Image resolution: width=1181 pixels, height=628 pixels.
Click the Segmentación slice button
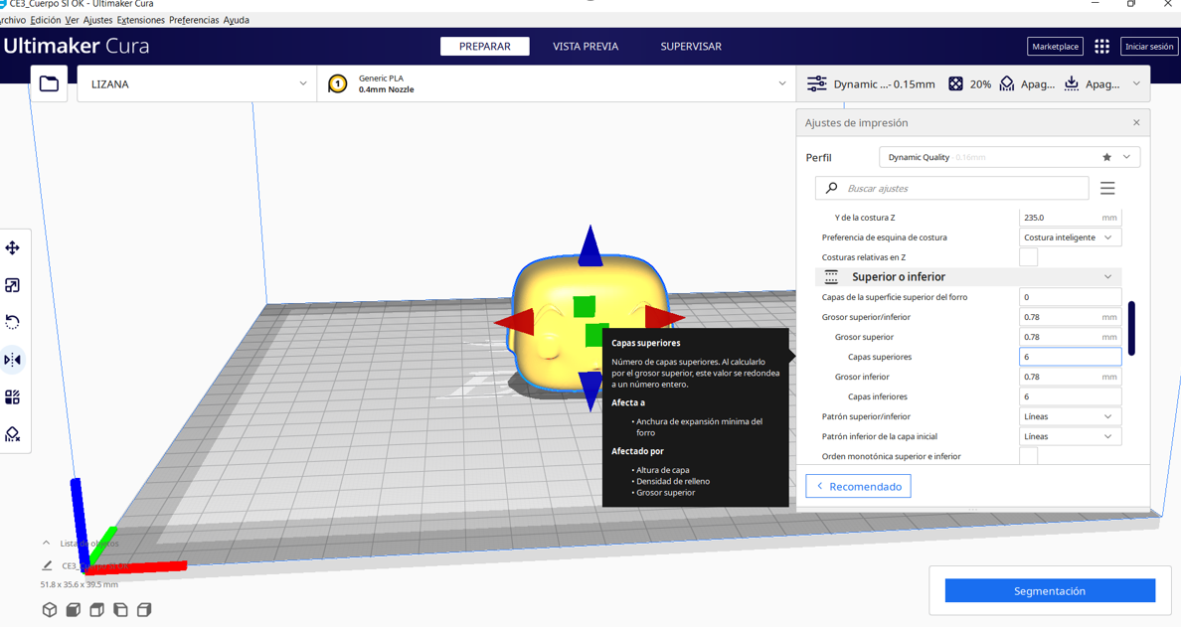1050,591
